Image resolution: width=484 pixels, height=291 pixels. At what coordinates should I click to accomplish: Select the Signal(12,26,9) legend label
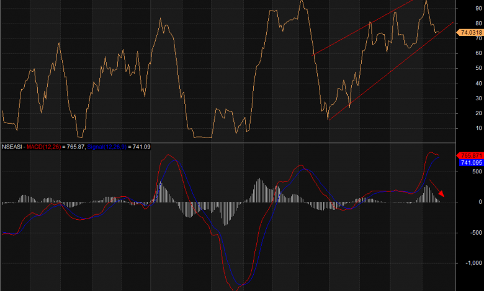click(x=107, y=147)
